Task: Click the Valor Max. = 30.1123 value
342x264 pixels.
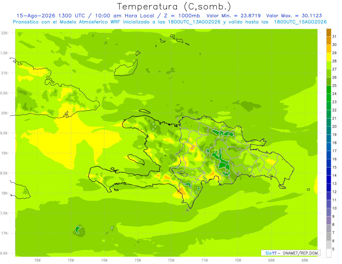Action: click(x=294, y=16)
